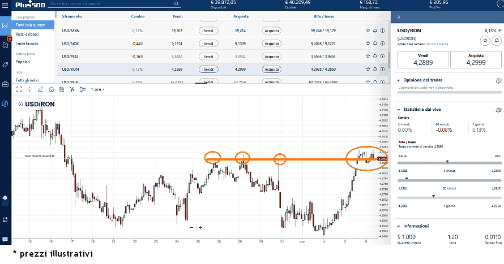504x264 pixels.
Task: Click the chart zoom-out minus control
Action: pos(191,227)
